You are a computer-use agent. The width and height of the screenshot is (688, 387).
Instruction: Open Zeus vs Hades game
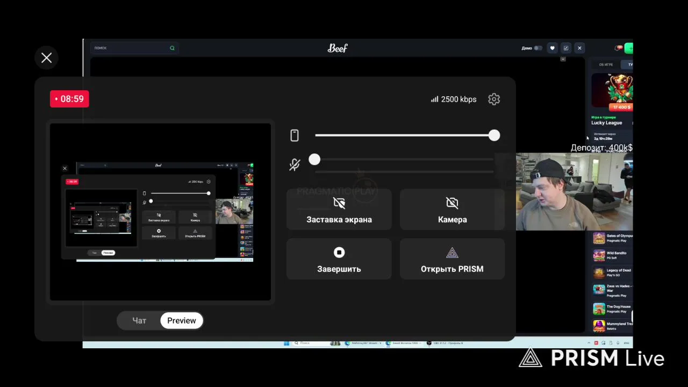pos(613,290)
